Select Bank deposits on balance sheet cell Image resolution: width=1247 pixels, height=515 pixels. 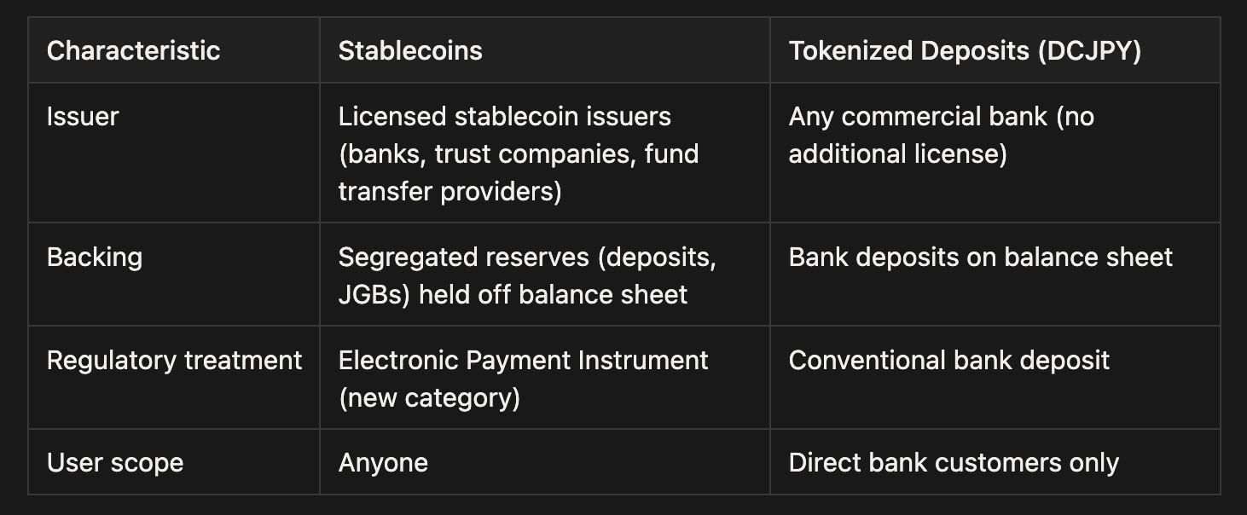point(980,257)
